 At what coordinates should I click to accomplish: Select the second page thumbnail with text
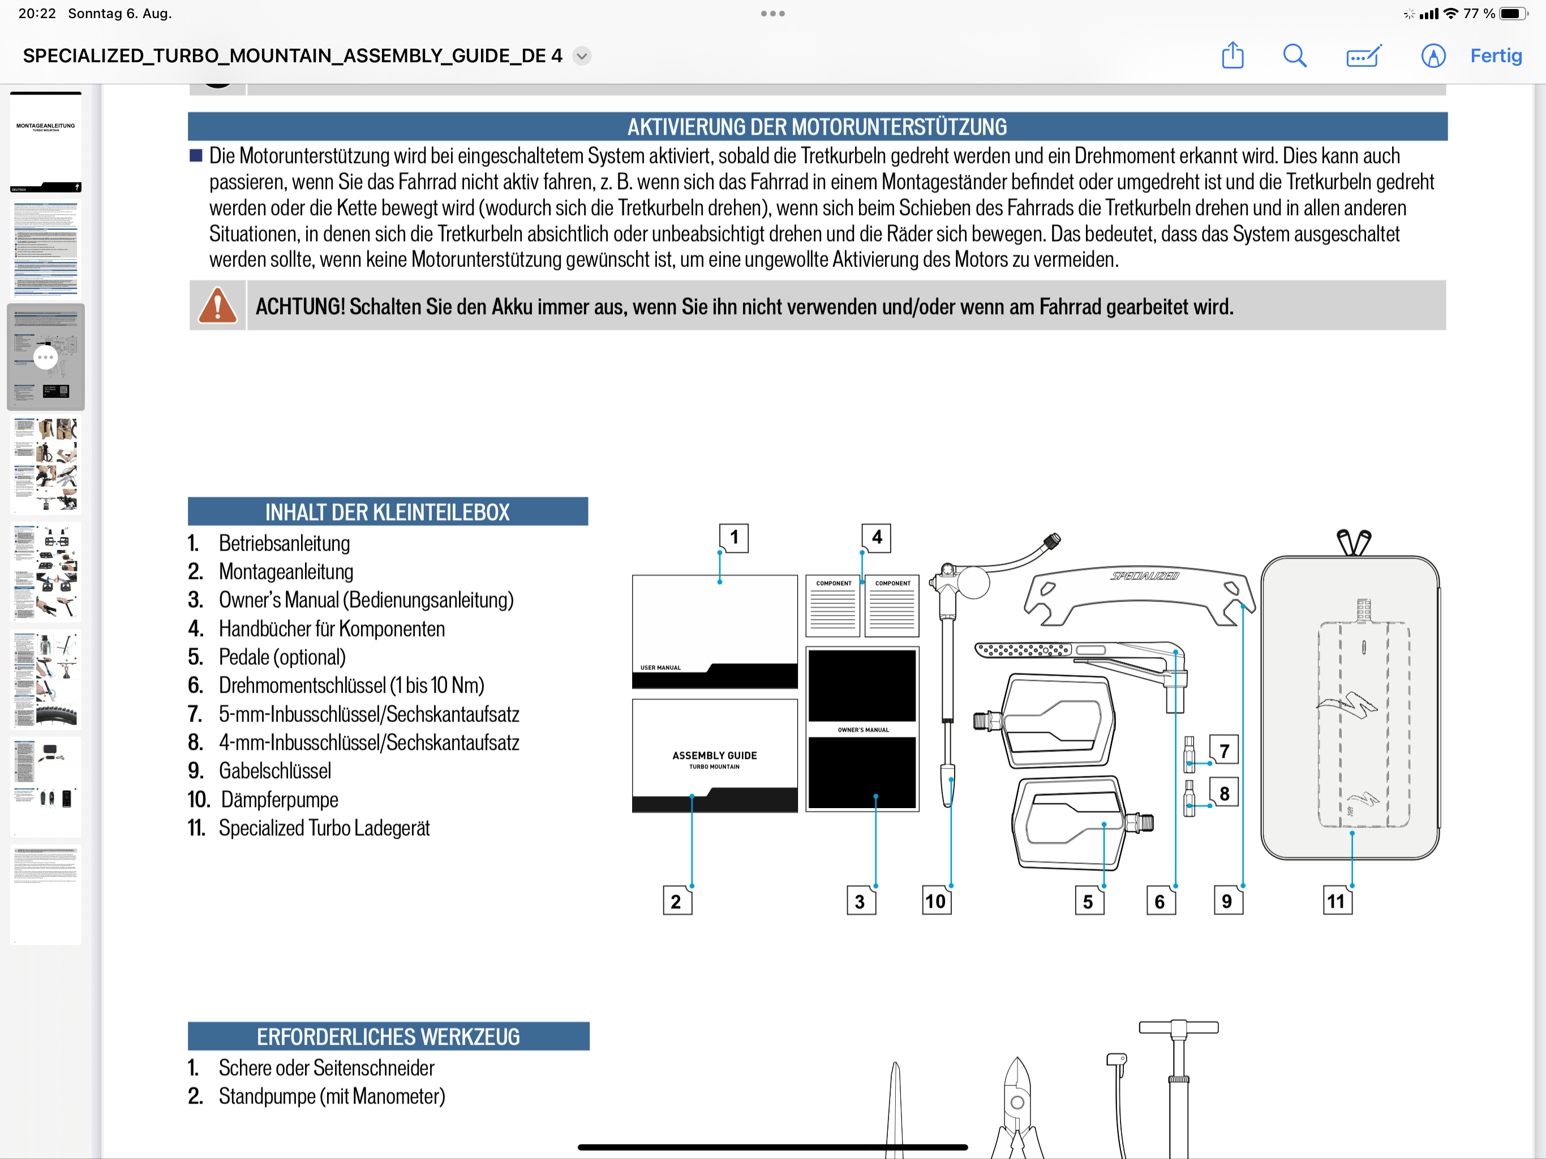point(45,249)
